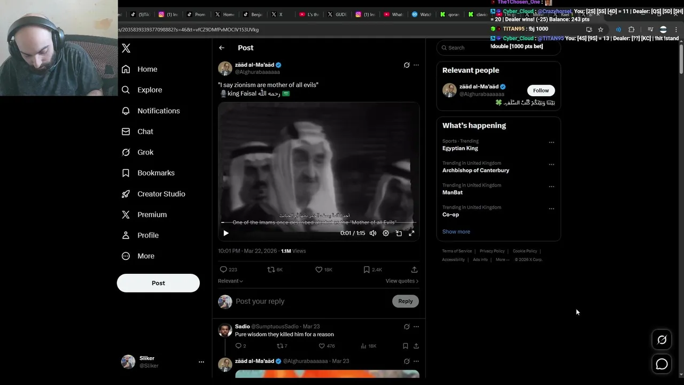Open Terms of Service footer link

coord(457,251)
